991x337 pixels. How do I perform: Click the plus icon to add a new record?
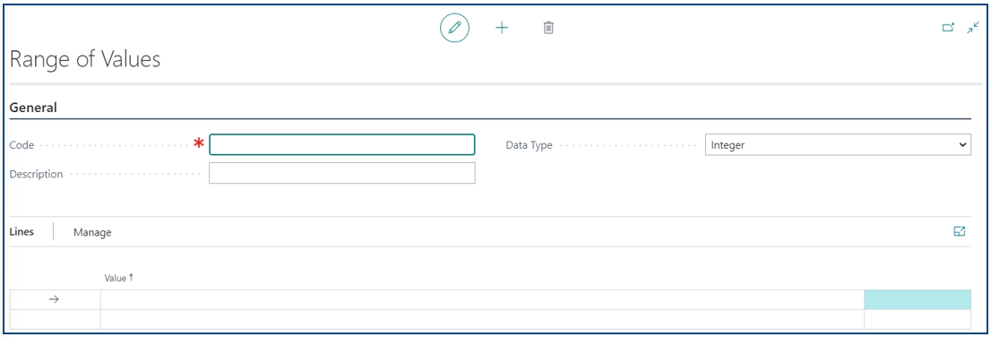tap(502, 28)
